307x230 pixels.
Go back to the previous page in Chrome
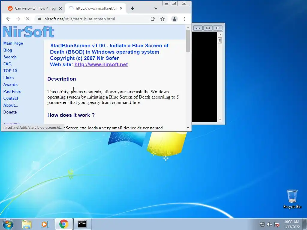point(8,19)
